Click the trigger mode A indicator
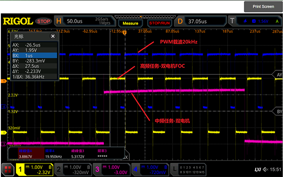Image resolution: width=283 pixels, height=177 pixels. coord(277,22)
